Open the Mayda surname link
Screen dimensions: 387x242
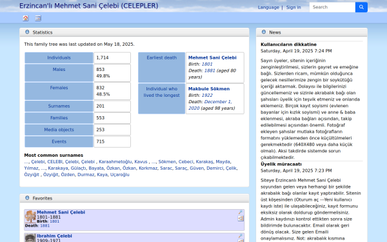[223, 162]
